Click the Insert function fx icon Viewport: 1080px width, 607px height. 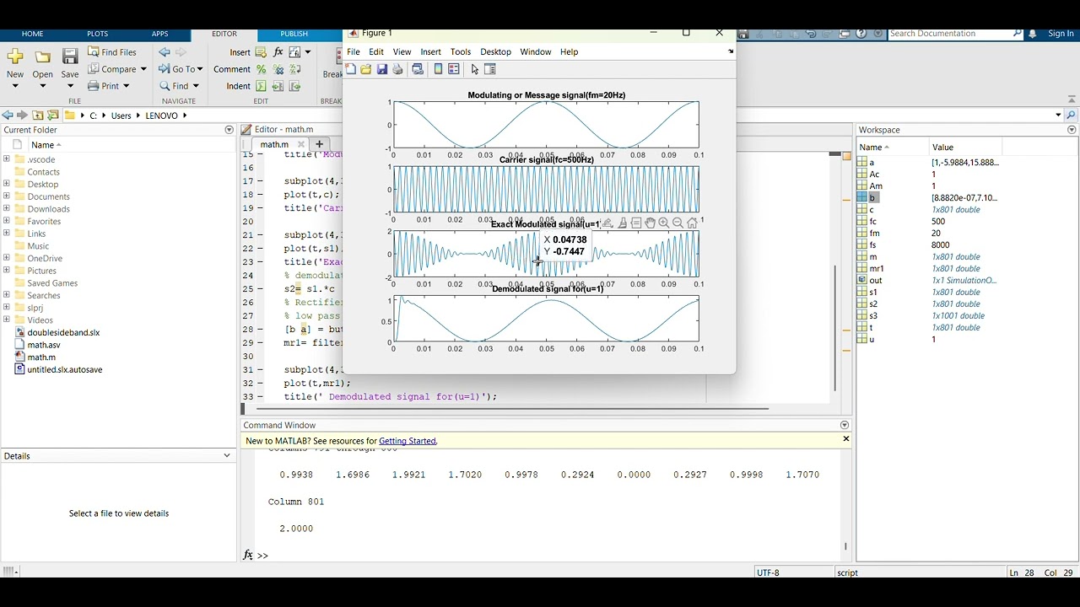278,52
